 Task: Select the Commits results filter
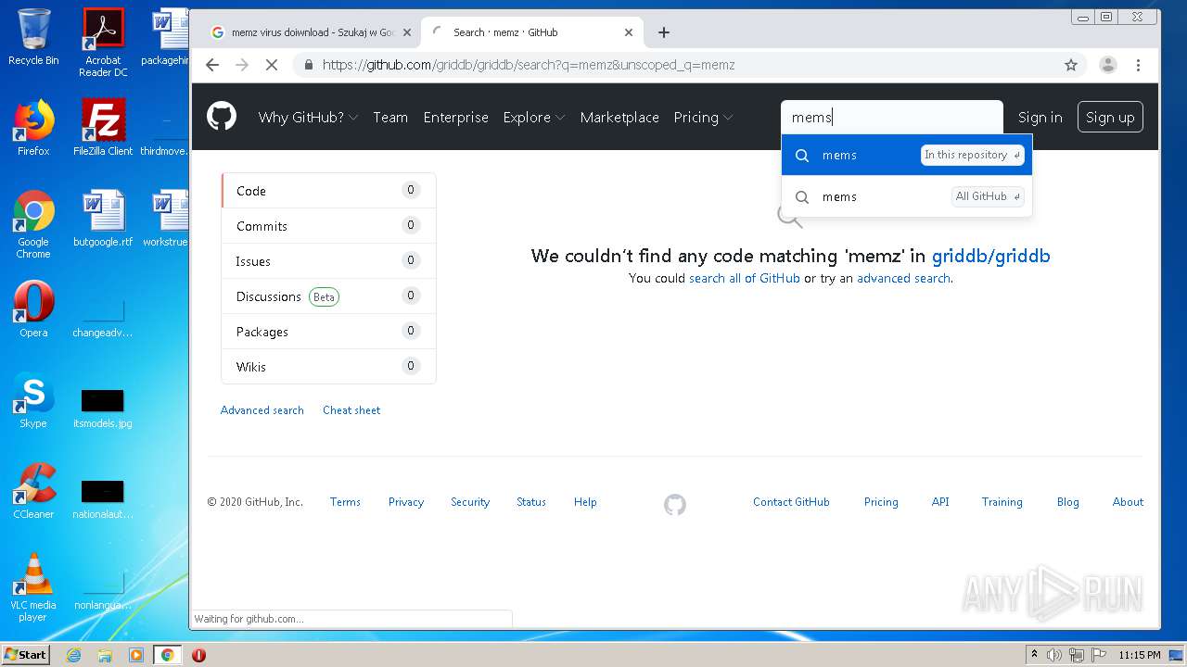[328, 226]
